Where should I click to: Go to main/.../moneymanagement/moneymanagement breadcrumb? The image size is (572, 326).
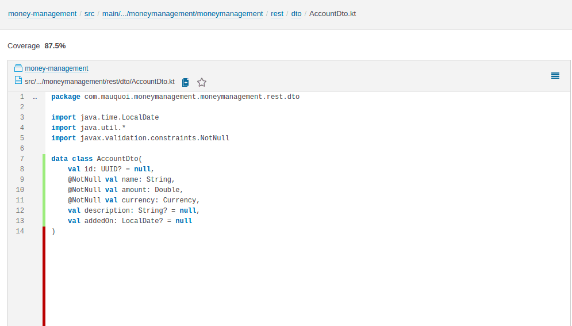(x=182, y=13)
